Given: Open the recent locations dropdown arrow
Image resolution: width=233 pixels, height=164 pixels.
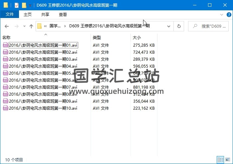Looking at the screenshot, I should 24,26.
